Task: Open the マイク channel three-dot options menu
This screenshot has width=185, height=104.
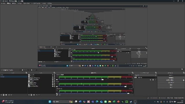Action: click(x=57, y=84)
